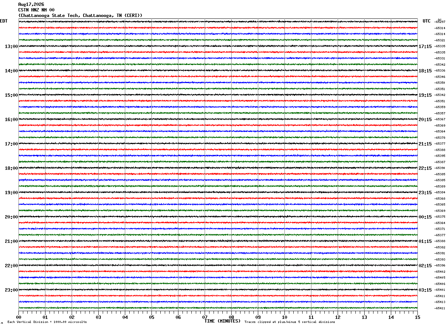Click the traces clipped footnote text
The image size is (447, 327).
click(290, 322)
